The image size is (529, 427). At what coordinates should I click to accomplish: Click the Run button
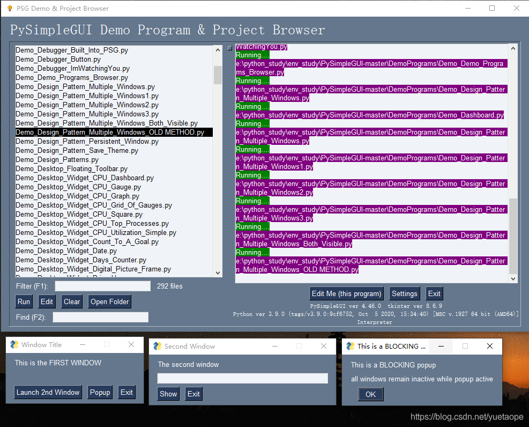point(24,301)
